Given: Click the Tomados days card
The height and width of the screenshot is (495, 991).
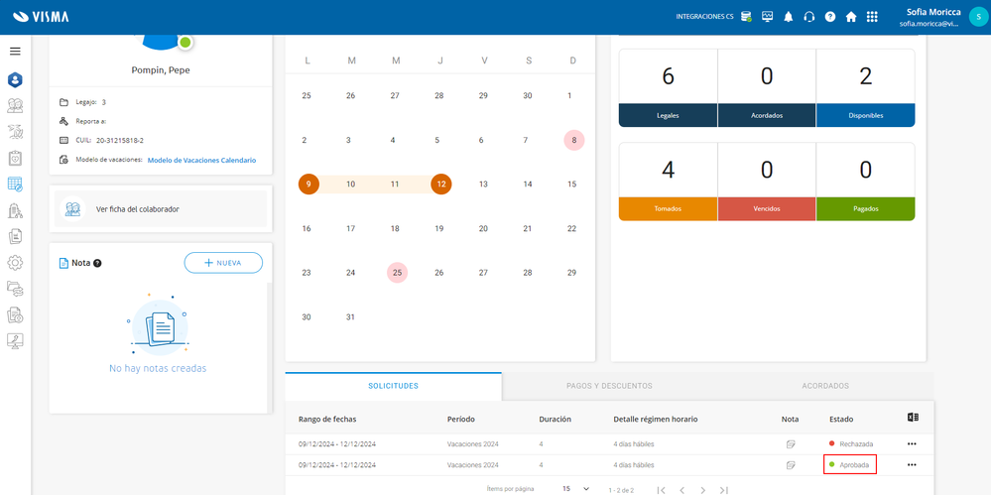Looking at the screenshot, I should coord(668,182).
